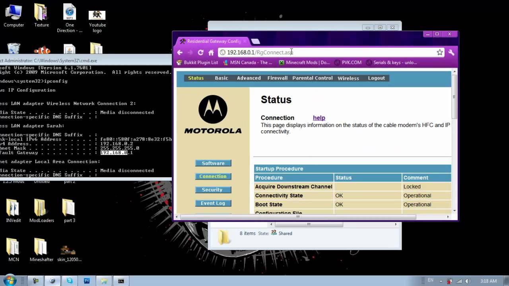509x286 pixels.
Task: Click the Acquire Downstream Channel row label
Action: pyautogui.click(x=293, y=187)
